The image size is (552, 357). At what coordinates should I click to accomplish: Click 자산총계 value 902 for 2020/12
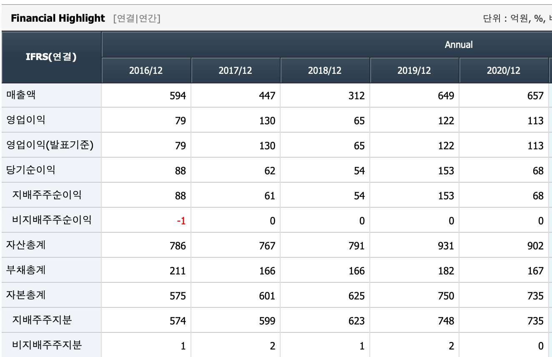[535, 246]
